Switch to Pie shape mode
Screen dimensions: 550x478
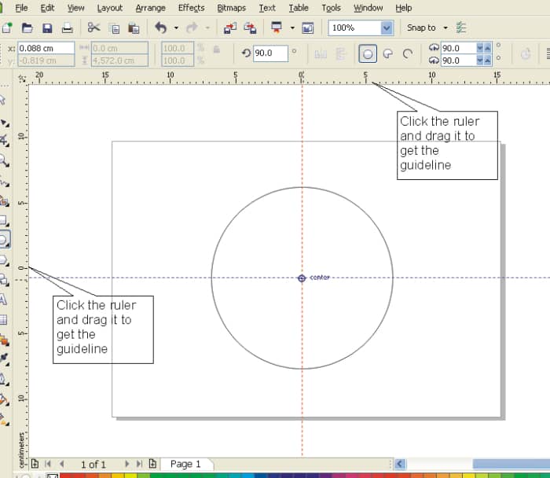point(387,54)
